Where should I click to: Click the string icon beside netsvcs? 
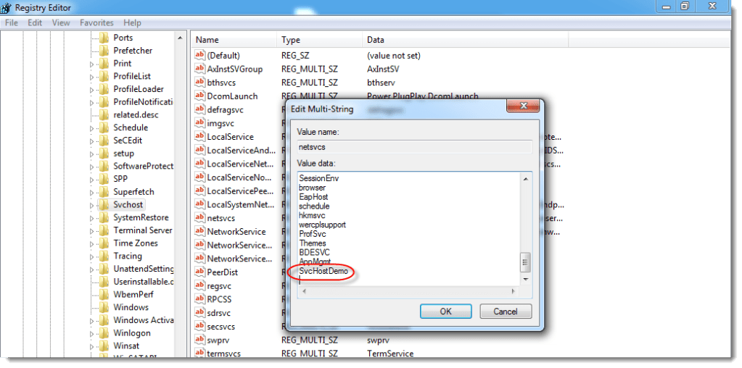coord(200,218)
